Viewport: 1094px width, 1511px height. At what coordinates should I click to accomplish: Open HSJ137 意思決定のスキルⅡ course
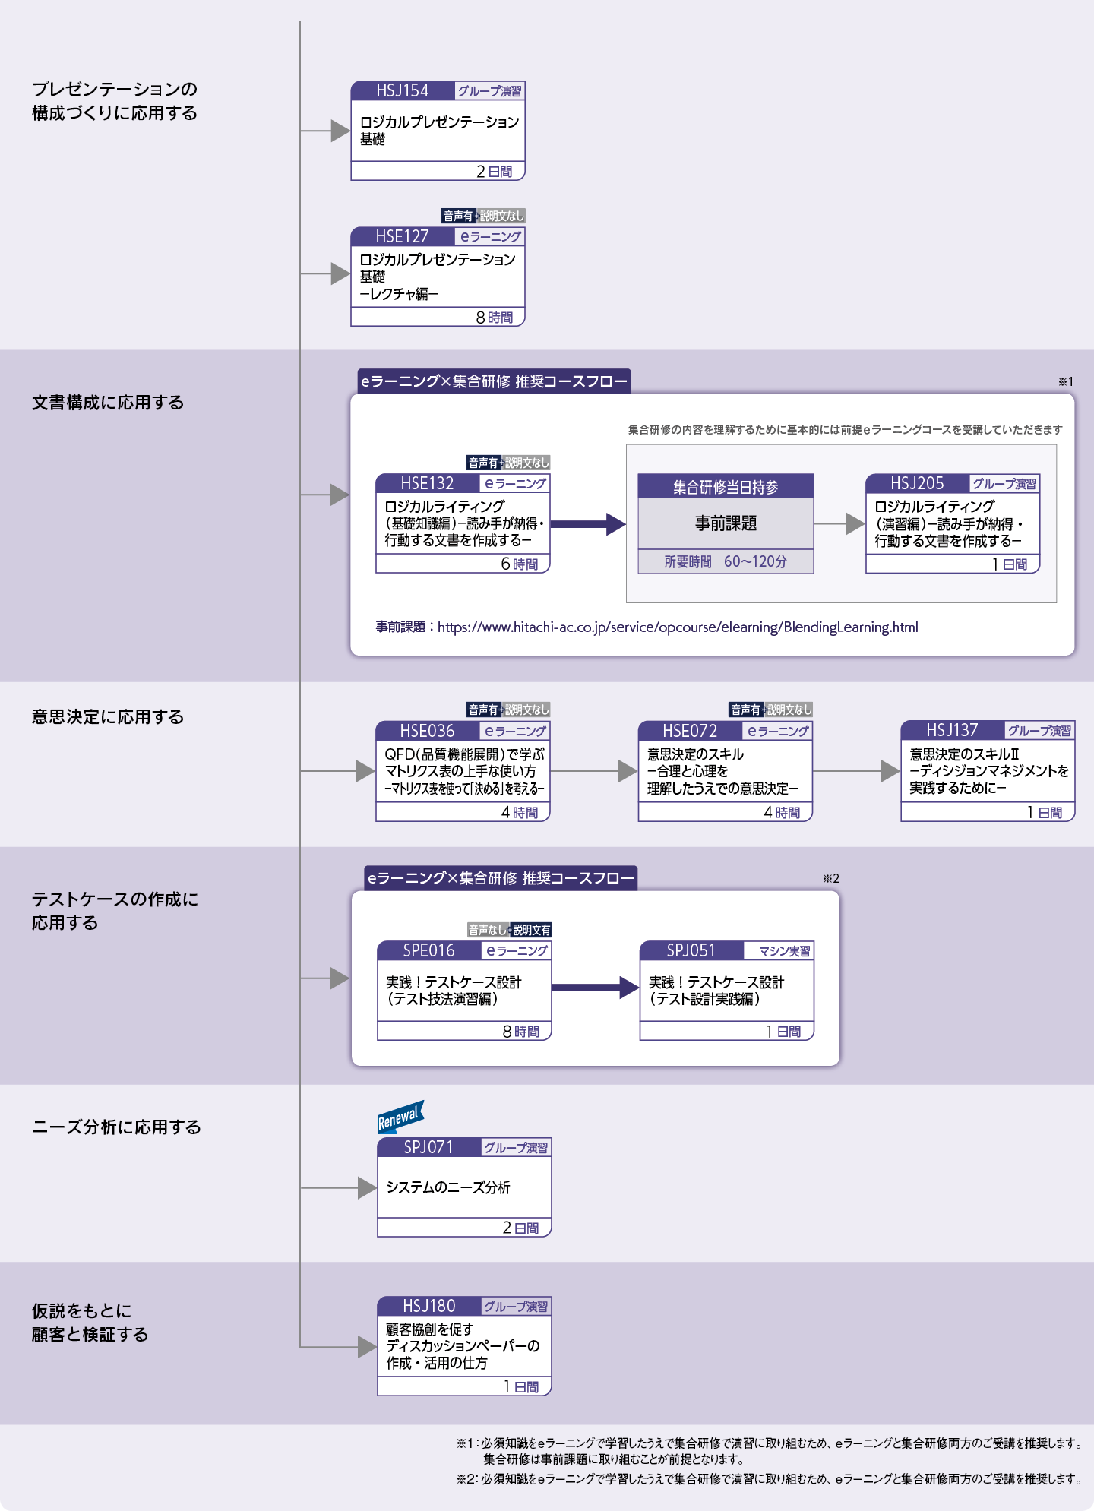coord(988,771)
